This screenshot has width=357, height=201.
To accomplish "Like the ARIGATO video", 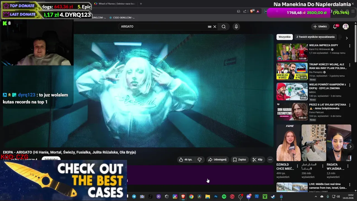I will click(x=186, y=159).
